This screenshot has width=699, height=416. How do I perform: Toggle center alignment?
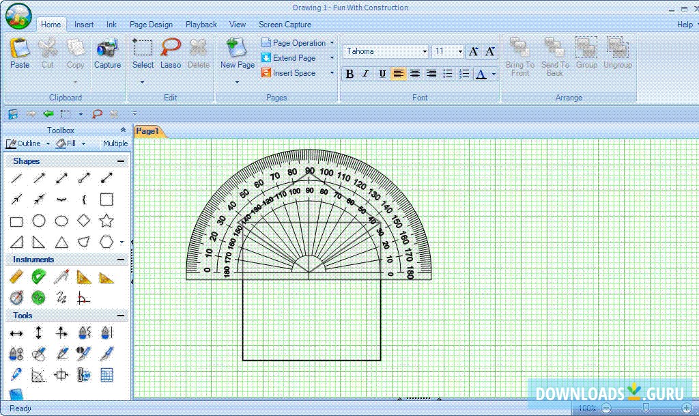(414, 74)
